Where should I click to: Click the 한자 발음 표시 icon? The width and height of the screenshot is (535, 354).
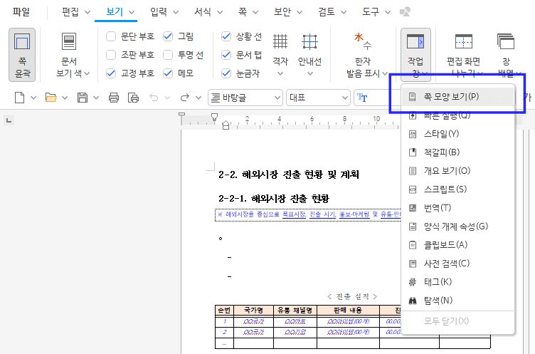(x=363, y=41)
